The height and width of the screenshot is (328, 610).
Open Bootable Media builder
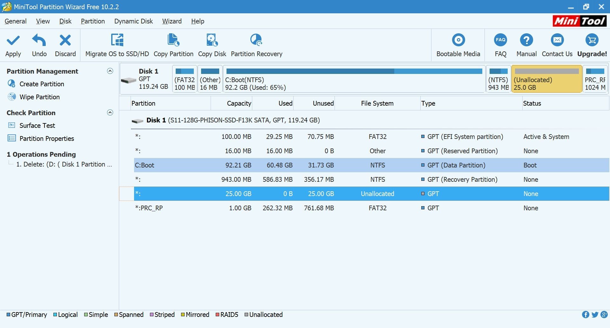click(x=458, y=45)
